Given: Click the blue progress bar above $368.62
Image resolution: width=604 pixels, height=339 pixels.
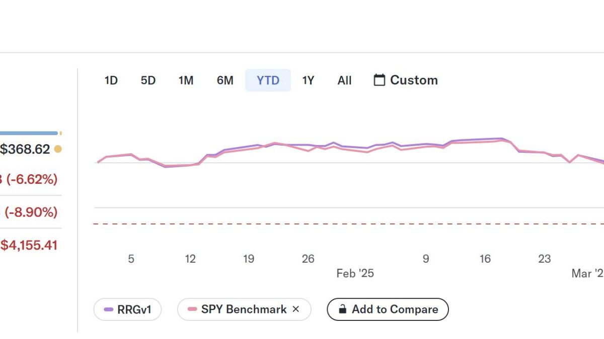Looking at the screenshot, I should coord(29,133).
